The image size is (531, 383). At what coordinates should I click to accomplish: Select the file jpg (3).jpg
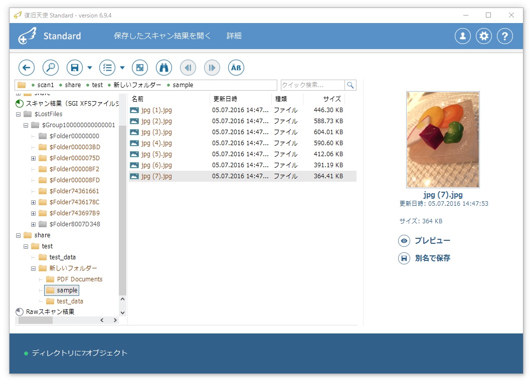[243, 132]
